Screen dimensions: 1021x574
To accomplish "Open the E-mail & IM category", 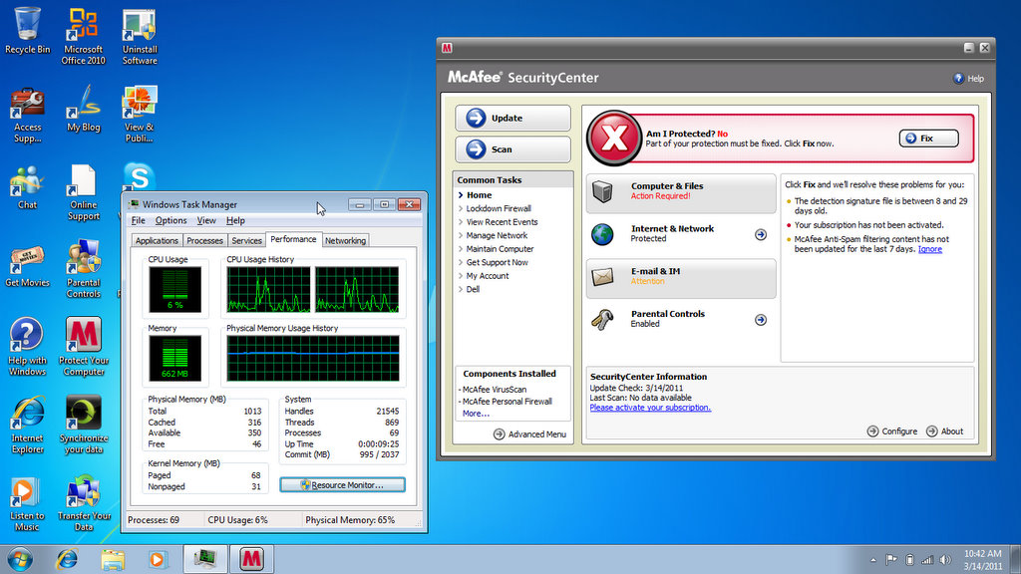I will point(681,279).
